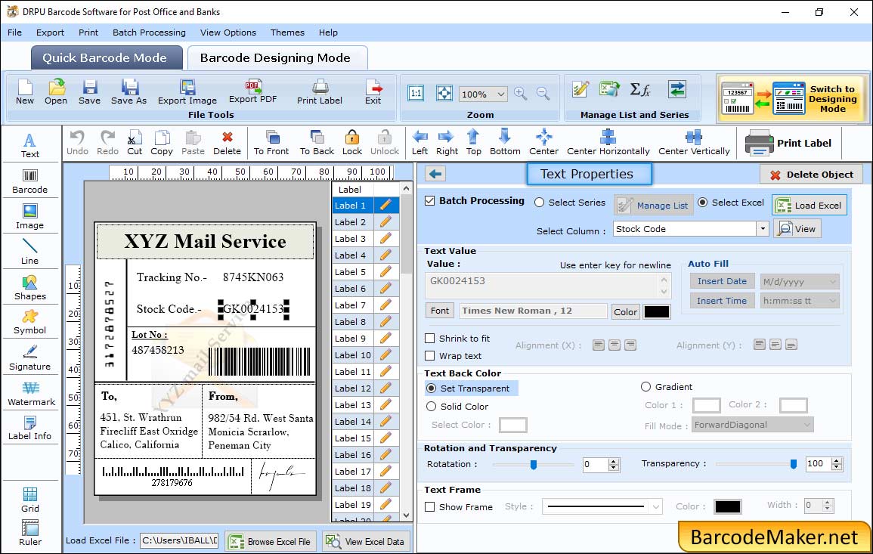Open Label Info
This screenshot has width=873, height=554.
(30, 429)
